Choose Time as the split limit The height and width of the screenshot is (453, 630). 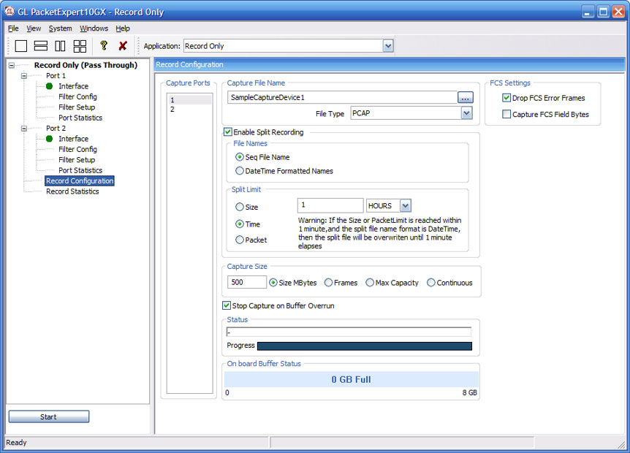[240, 224]
